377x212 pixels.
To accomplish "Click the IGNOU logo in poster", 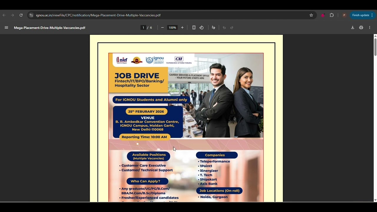I will [155, 60].
